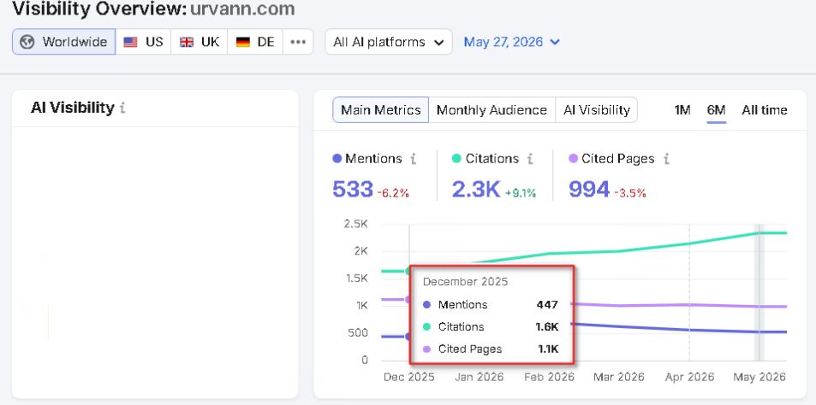Viewport: 816px width, 405px height.
Task: Click the chevron next to May 27, 2026
Action: [x=555, y=43]
